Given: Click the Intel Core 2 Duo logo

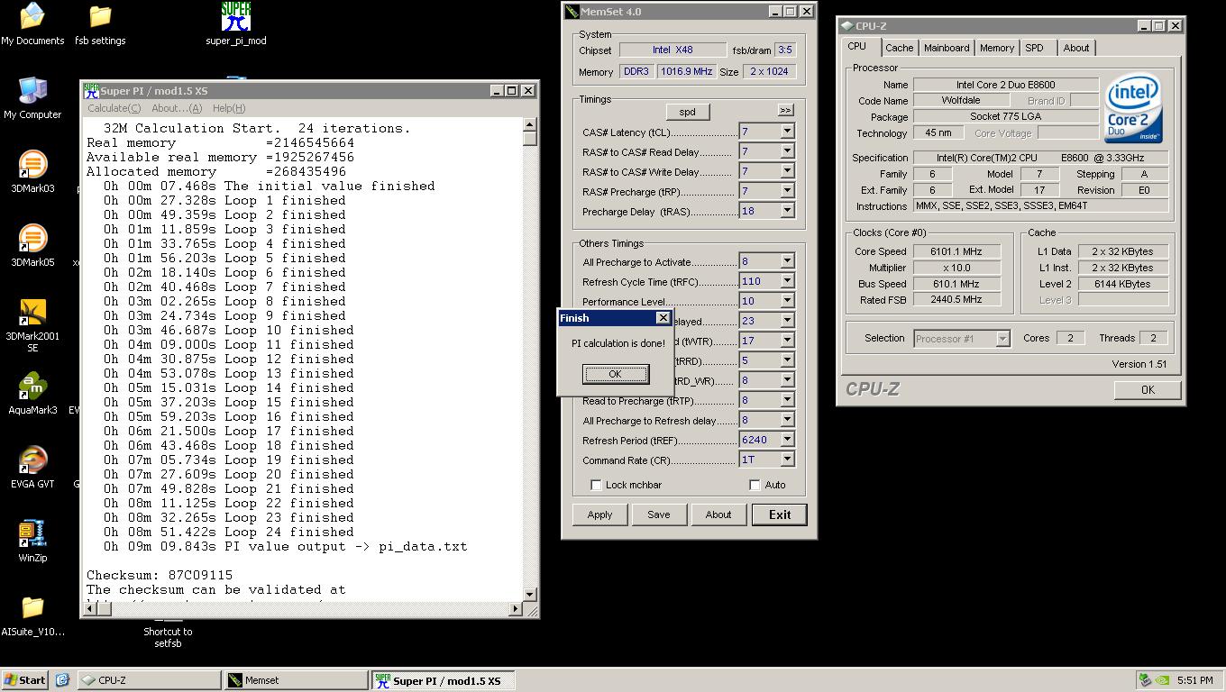Looking at the screenshot, I should 1133,108.
